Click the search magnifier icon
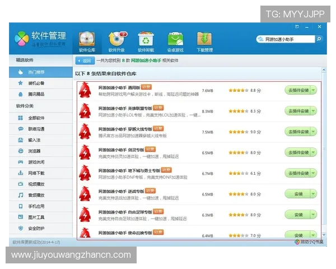The height and width of the screenshot is (269, 336). 319,39
